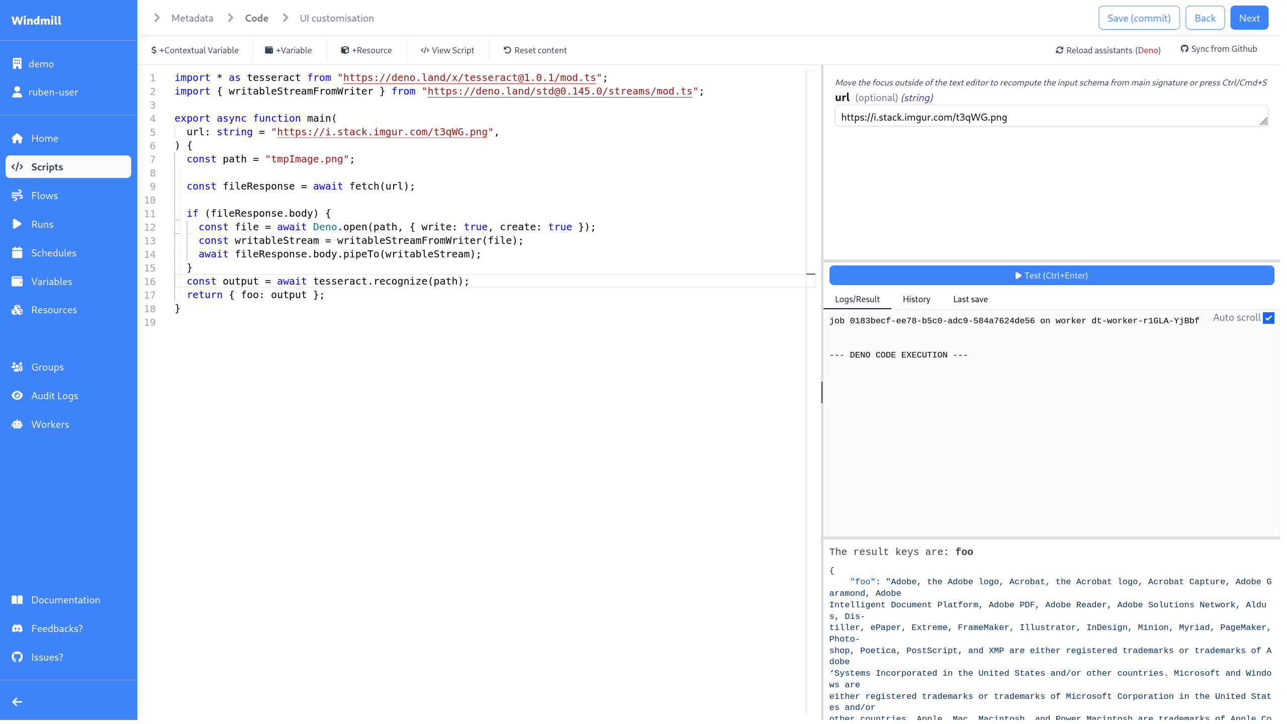Screen dimensions: 1287x724
Task: Open Audit Logs eye icon
Action: (x=17, y=396)
